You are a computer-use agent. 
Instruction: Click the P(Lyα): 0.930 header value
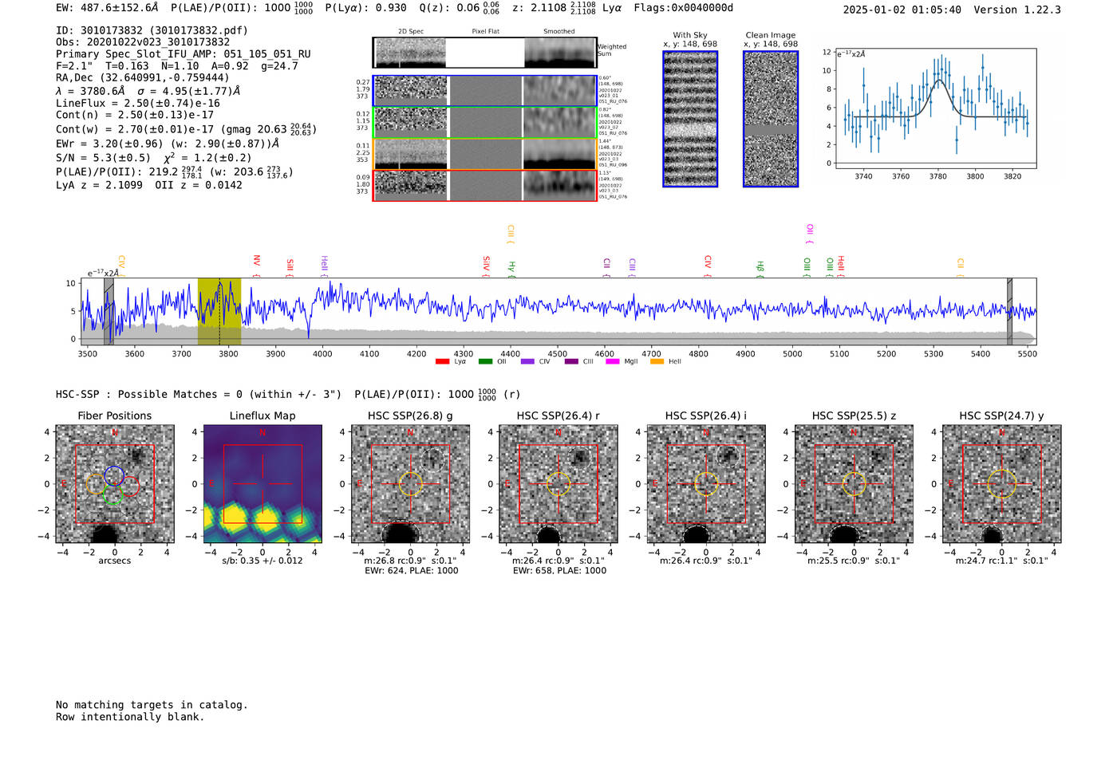(x=366, y=8)
